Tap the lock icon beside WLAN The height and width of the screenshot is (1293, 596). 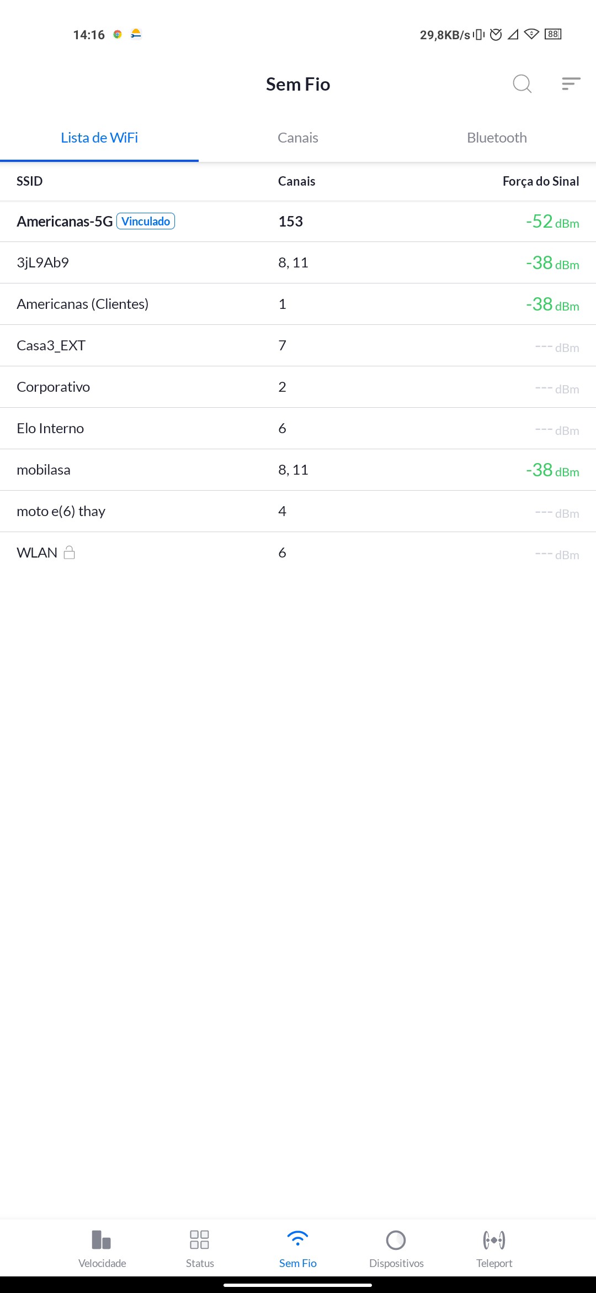pos(70,553)
